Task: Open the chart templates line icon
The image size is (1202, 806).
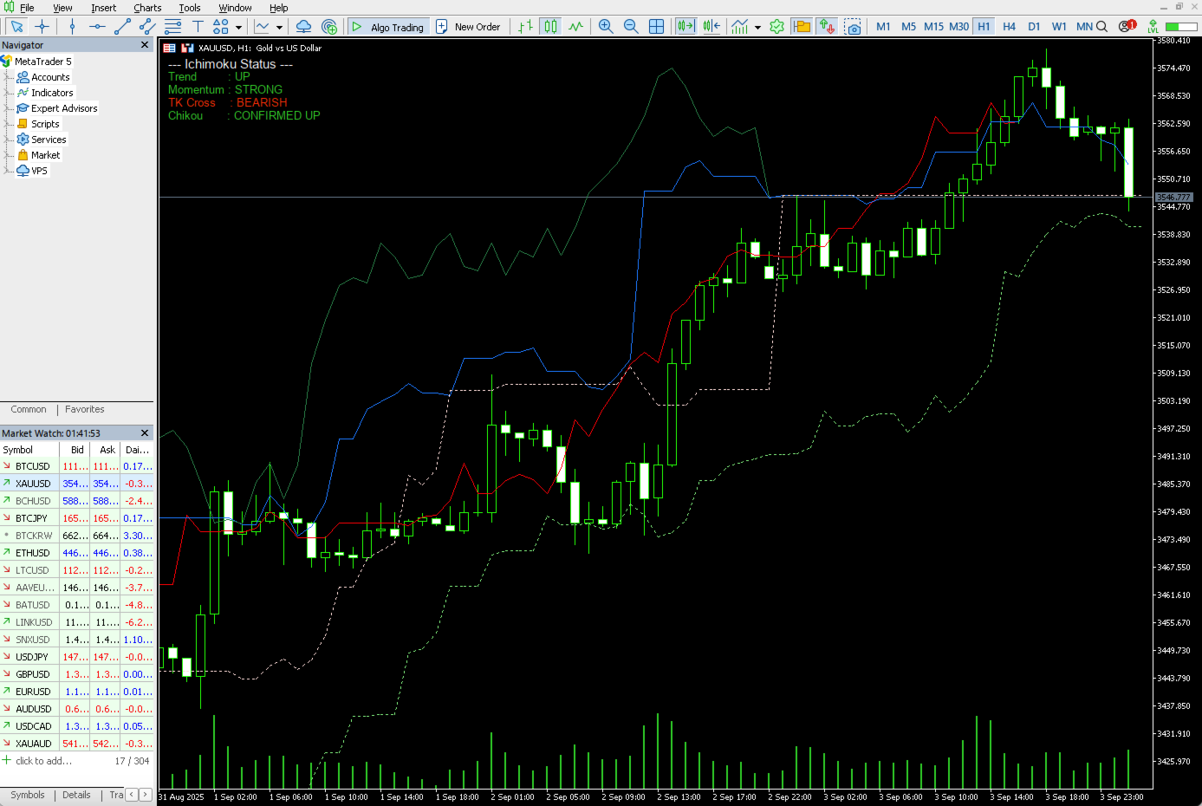Action: coord(262,27)
